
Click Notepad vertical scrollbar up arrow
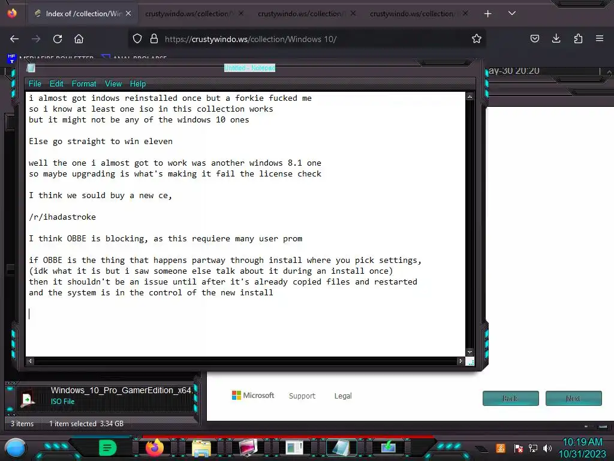click(469, 97)
